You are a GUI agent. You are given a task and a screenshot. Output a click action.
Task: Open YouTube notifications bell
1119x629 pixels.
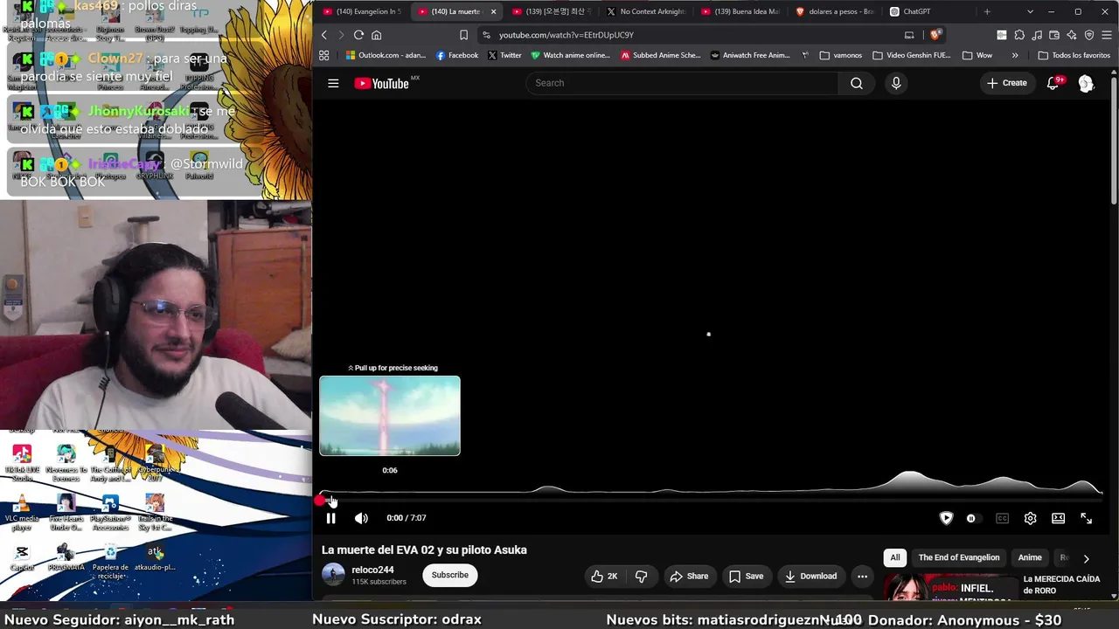[1053, 83]
